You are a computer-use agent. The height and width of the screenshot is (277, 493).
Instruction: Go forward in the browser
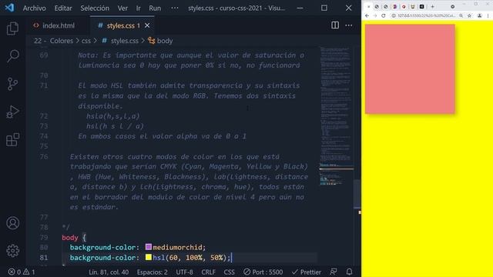click(x=375, y=15)
